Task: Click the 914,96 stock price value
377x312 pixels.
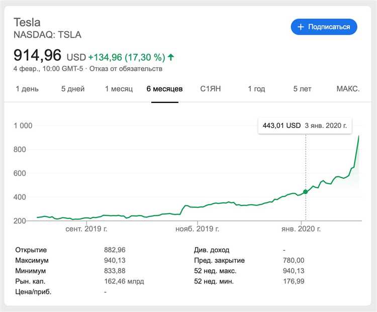Action: (38, 55)
